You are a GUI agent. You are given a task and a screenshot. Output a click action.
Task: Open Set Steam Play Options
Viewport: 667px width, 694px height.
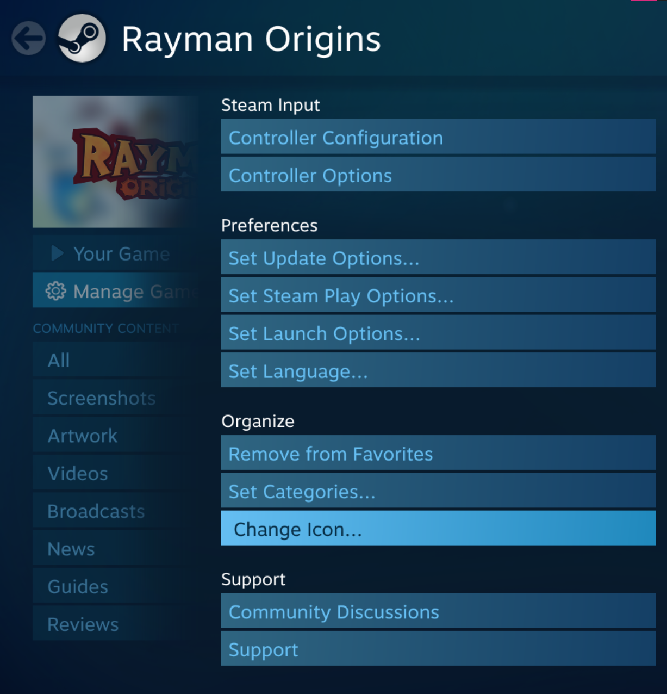tap(438, 296)
